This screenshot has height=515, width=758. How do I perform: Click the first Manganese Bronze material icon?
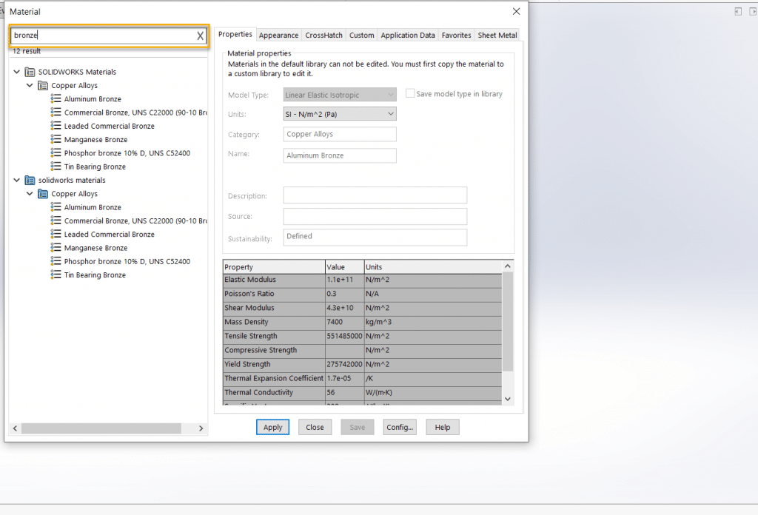(x=56, y=139)
